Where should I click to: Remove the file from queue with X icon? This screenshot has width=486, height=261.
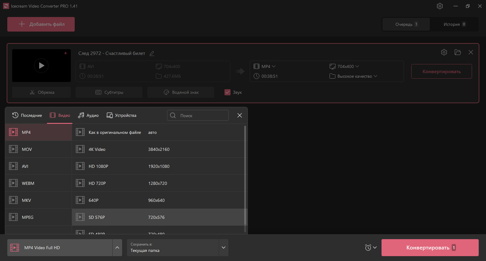[x=471, y=52]
